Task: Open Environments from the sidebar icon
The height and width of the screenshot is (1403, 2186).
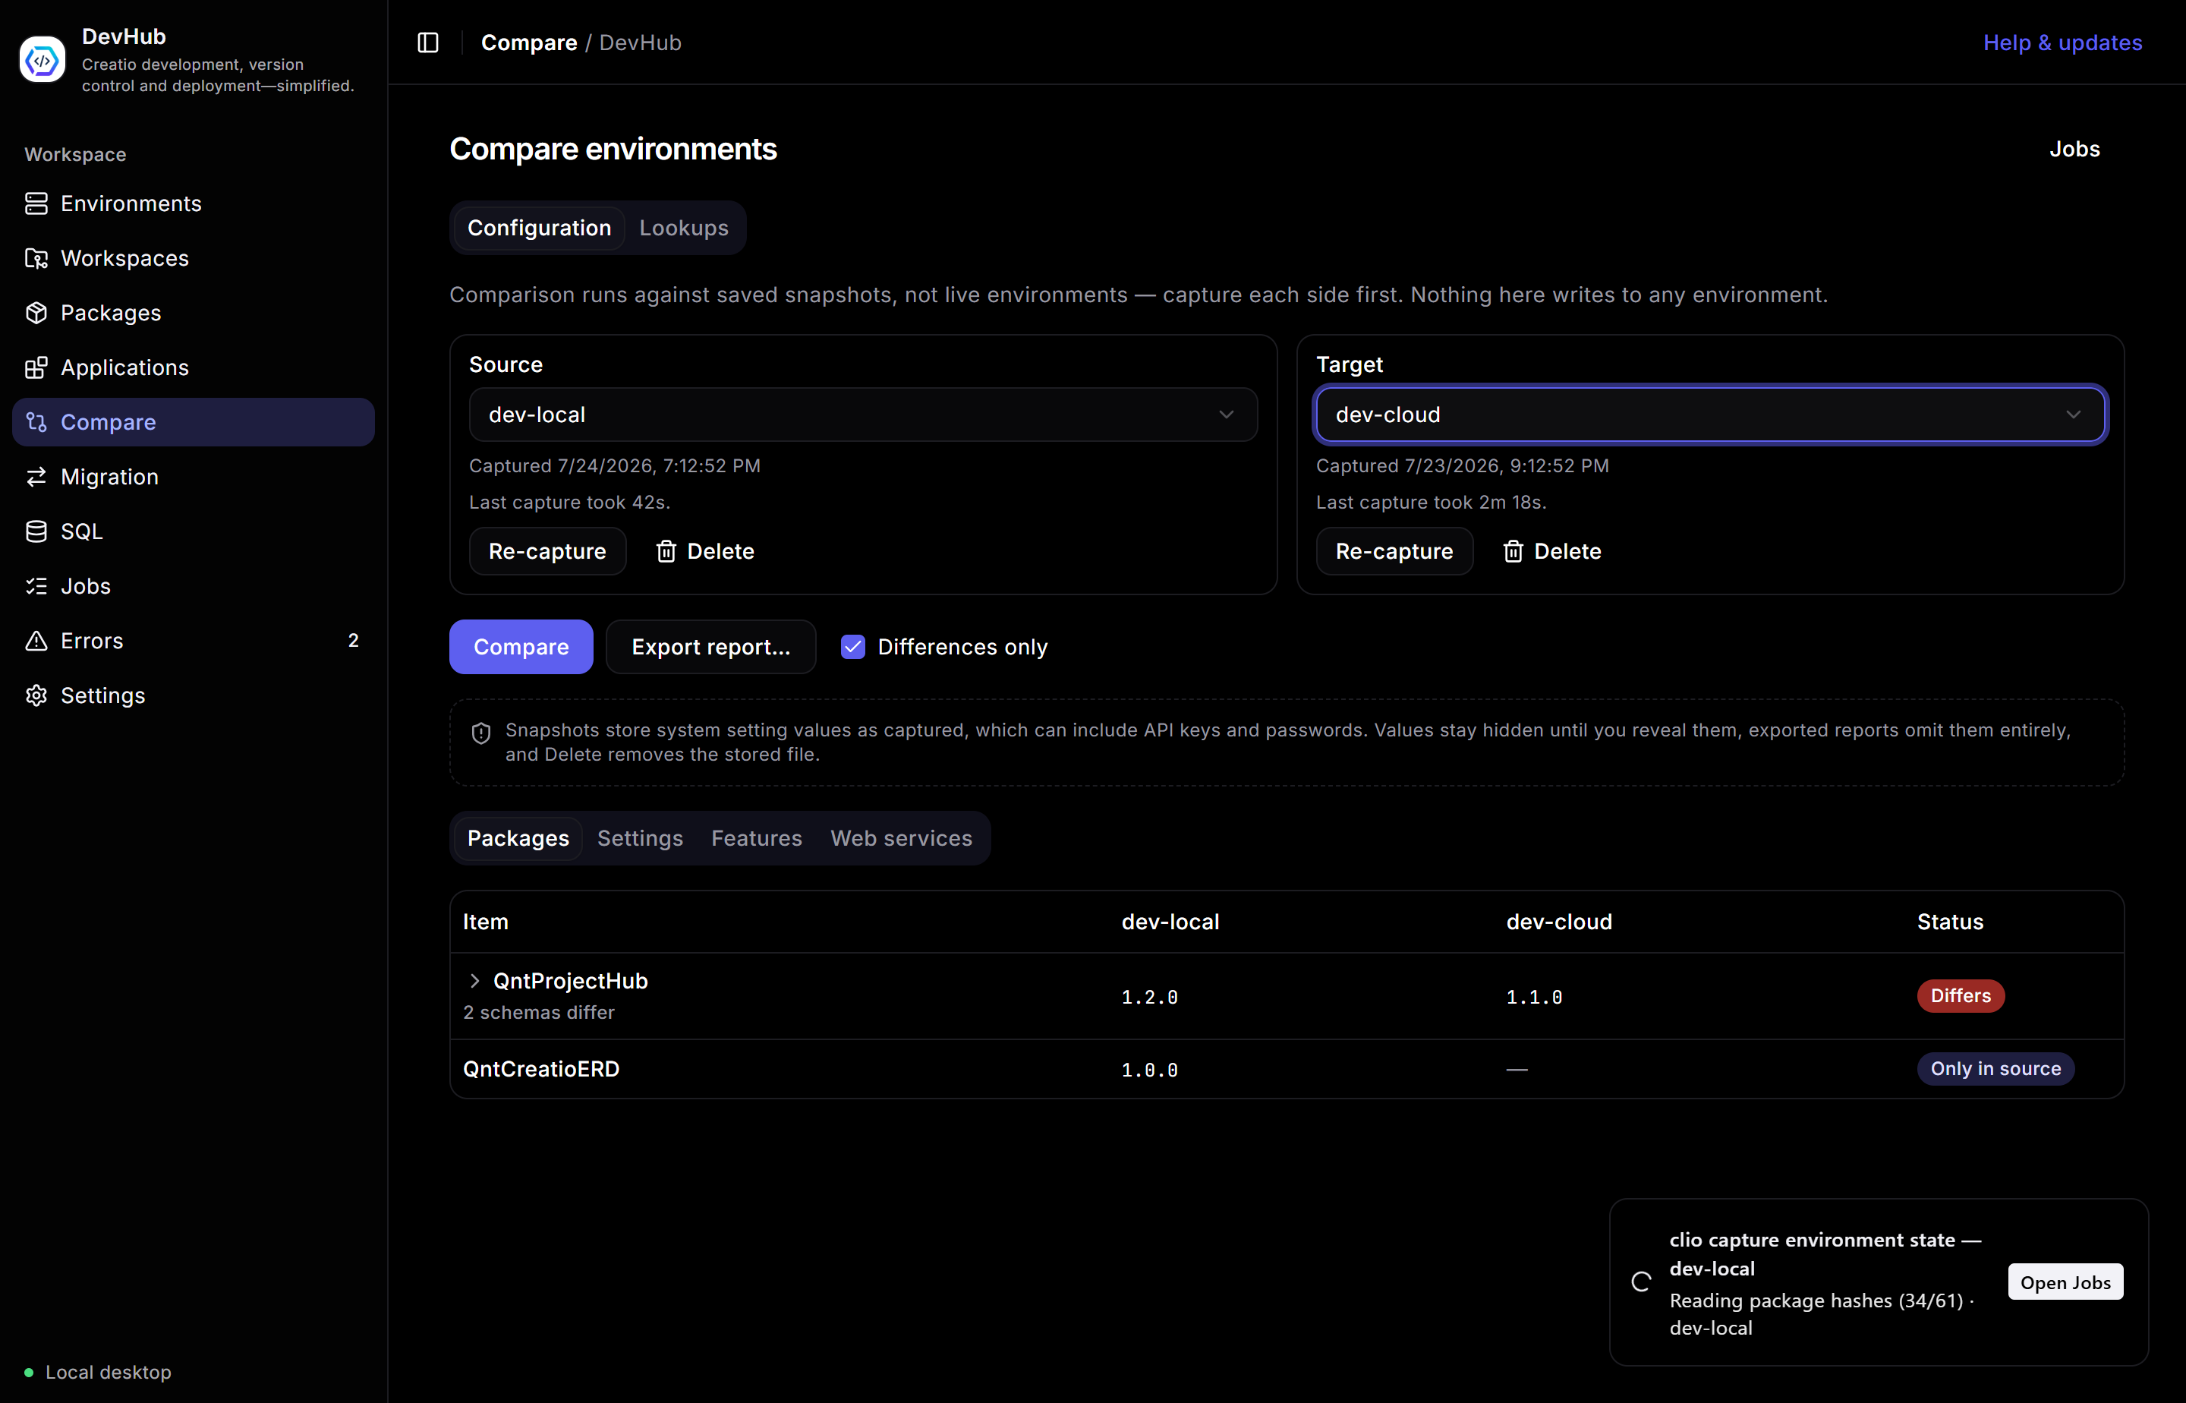Action: 36,203
